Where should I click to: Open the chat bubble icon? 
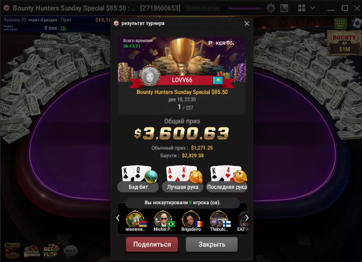[x=70, y=251]
